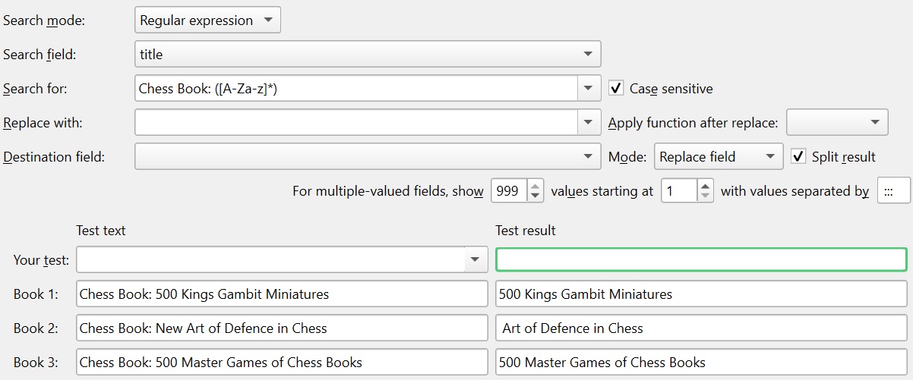
Task: Click the Search mode label
Action: 44,20
